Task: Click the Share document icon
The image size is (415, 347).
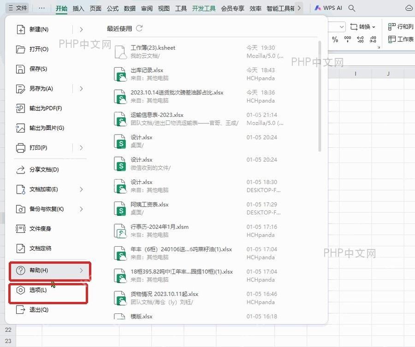Action: click(21, 169)
